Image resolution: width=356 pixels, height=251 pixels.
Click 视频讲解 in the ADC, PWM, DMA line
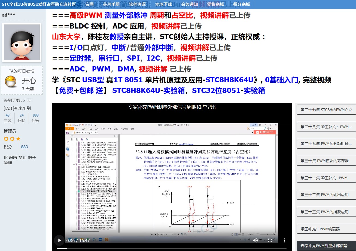click(x=153, y=69)
